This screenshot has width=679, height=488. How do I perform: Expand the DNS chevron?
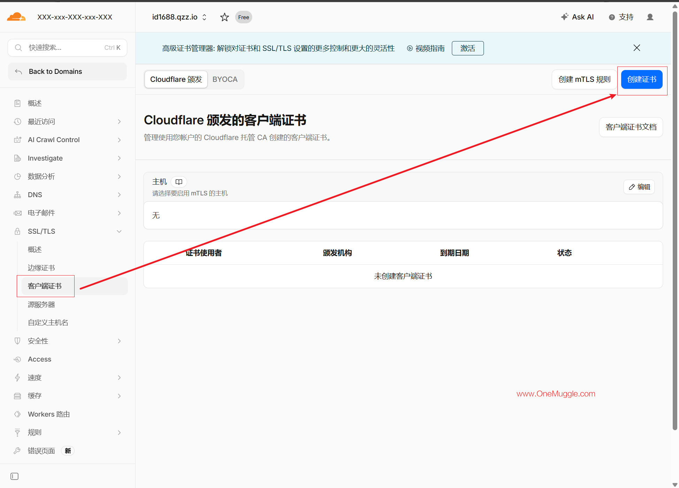(x=119, y=195)
